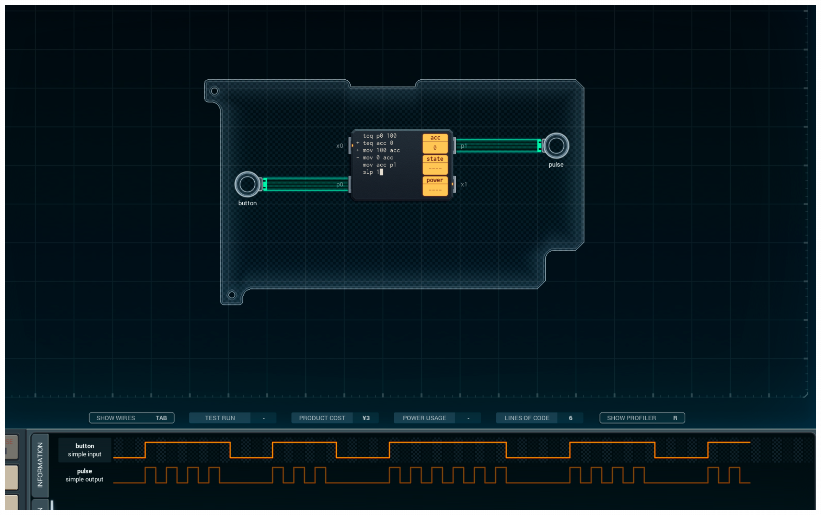Toggle Show Wires view

(131, 418)
